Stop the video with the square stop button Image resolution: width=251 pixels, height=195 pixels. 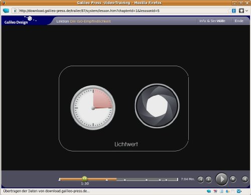233,179
